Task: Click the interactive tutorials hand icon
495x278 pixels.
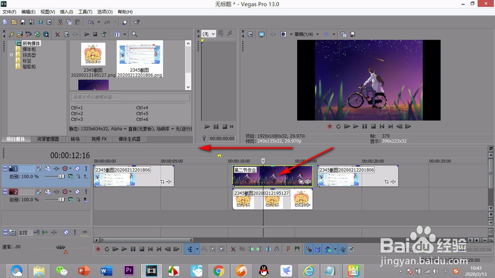Action: pyautogui.click(x=125, y=22)
